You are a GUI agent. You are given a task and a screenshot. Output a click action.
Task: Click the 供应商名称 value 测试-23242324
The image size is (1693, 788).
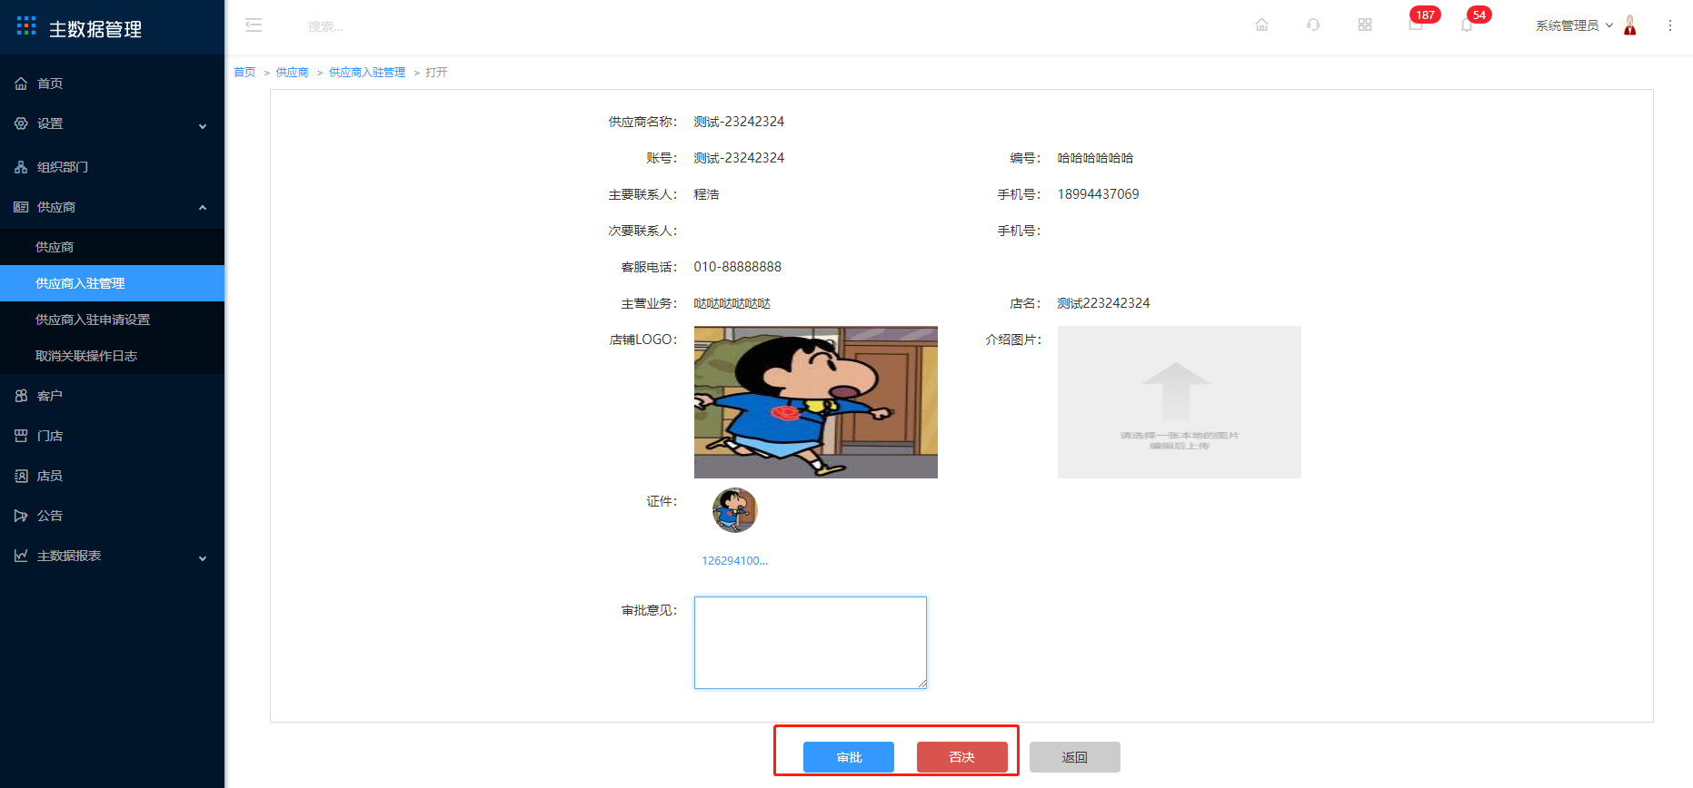click(x=739, y=122)
